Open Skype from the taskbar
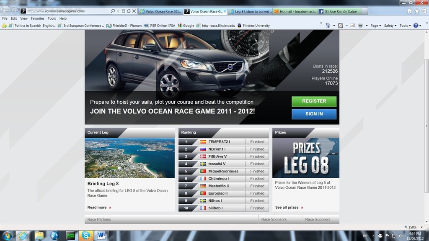The height and width of the screenshot is (241, 429). [x=86, y=236]
